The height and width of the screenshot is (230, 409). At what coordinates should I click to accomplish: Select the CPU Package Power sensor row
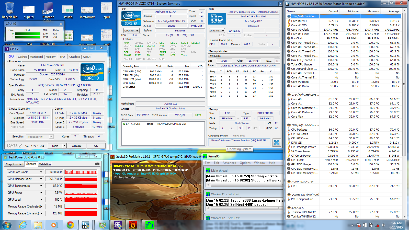coord(344,147)
